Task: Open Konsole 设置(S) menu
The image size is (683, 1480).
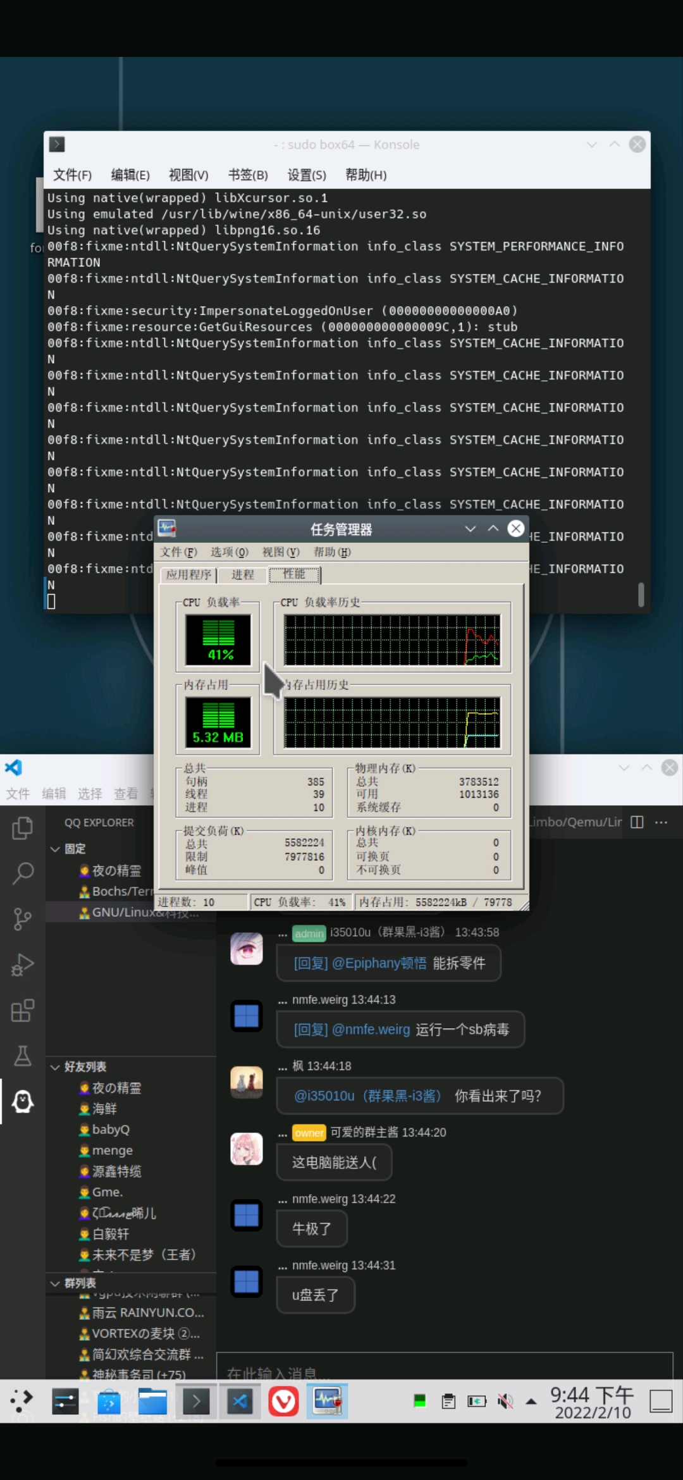Action: 307,175
